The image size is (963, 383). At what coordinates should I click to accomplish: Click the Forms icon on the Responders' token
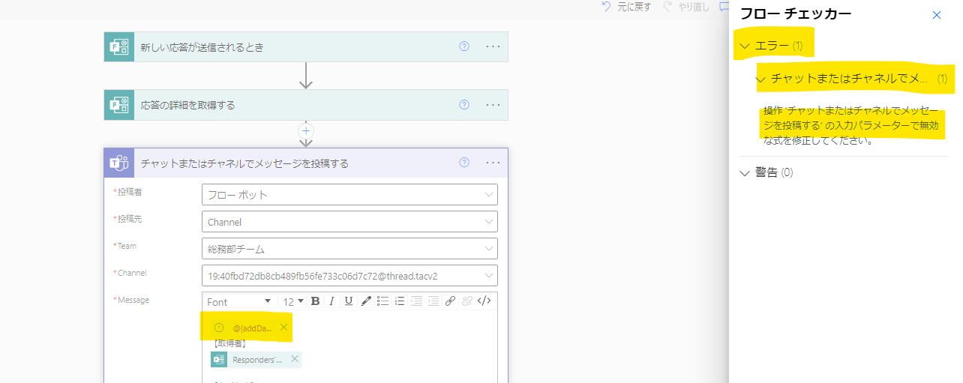[219, 360]
